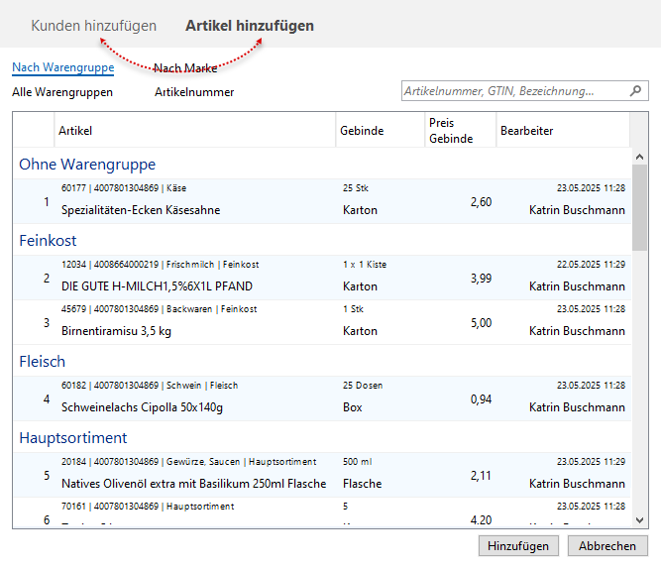Switch to Nach Marke view
The image size is (661, 568).
pos(185,68)
